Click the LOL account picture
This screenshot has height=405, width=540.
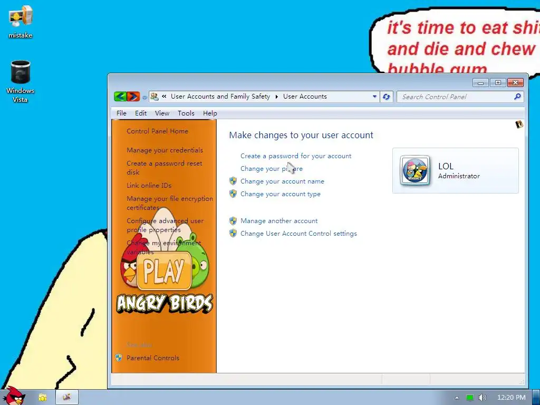point(415,170)
